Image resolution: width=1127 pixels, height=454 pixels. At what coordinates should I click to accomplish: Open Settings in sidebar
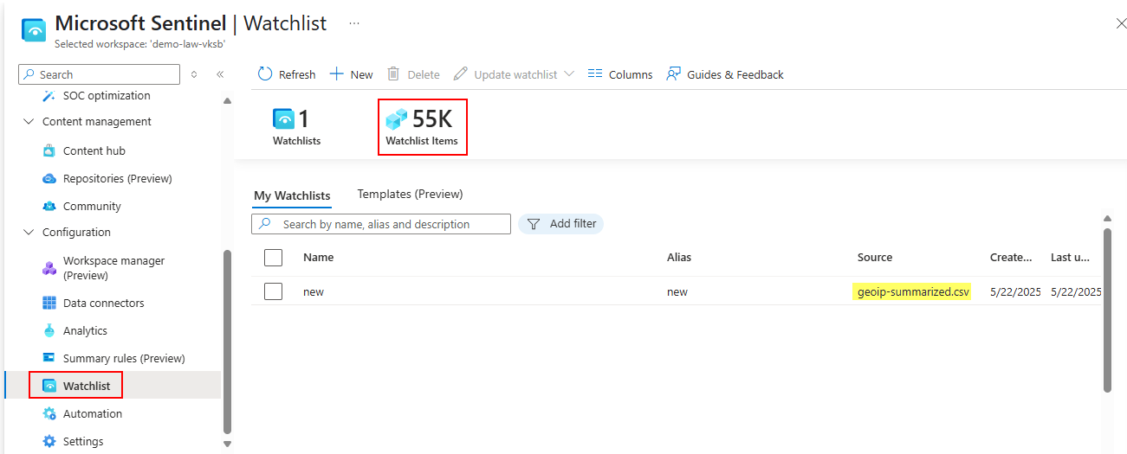(x=83, y=441)
